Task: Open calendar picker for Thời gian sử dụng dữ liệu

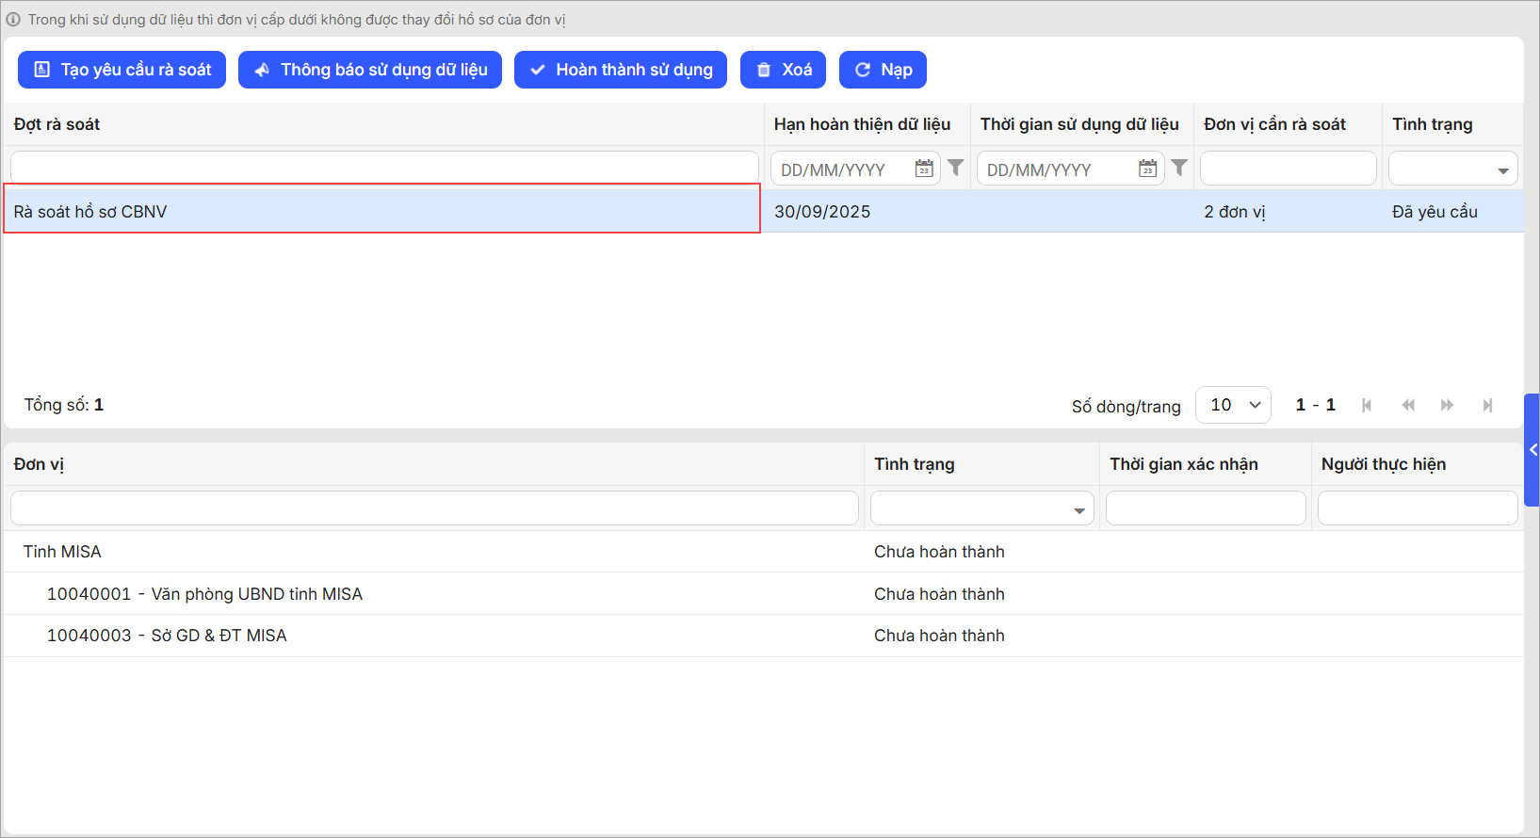Action: click(1147, 169)
